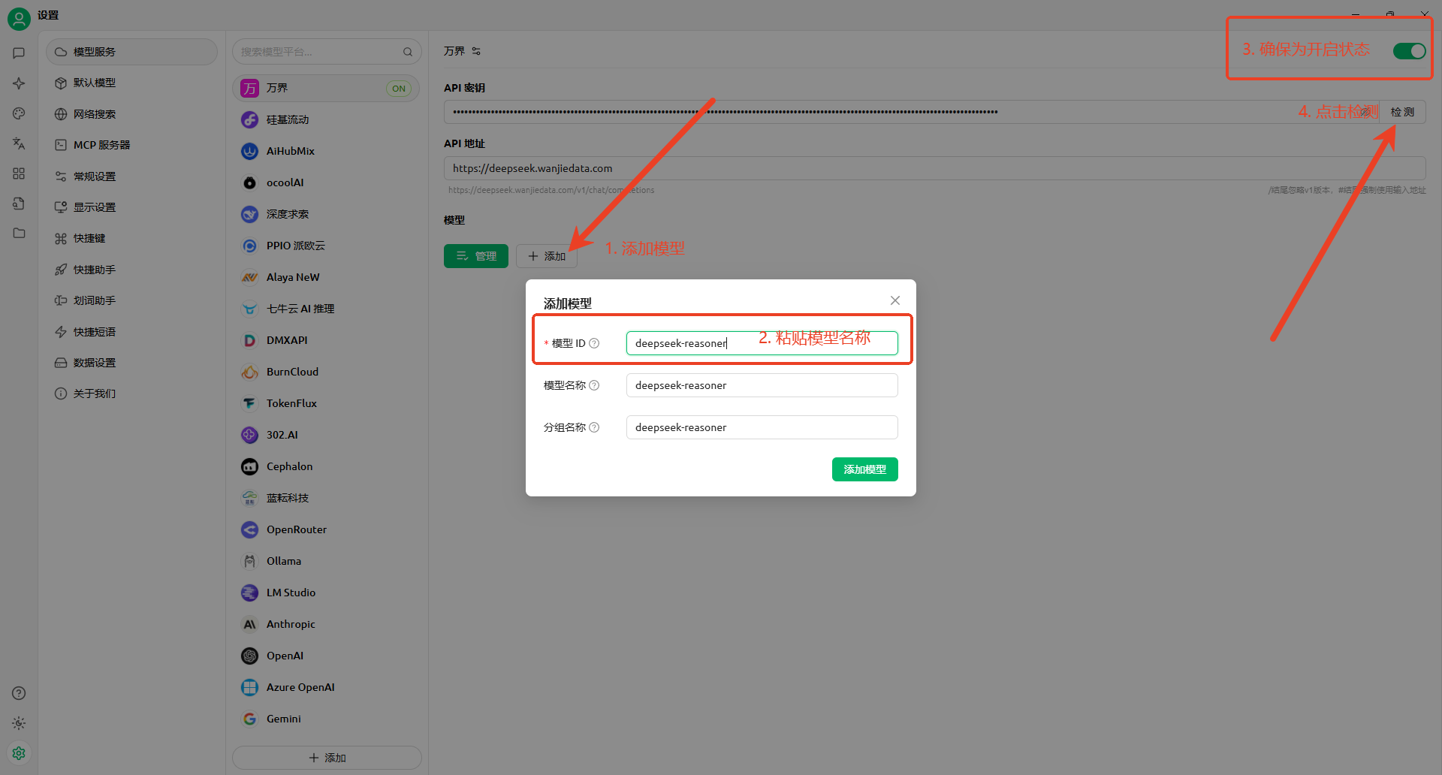Select the Gemini provider

click(x=326, y=719)
